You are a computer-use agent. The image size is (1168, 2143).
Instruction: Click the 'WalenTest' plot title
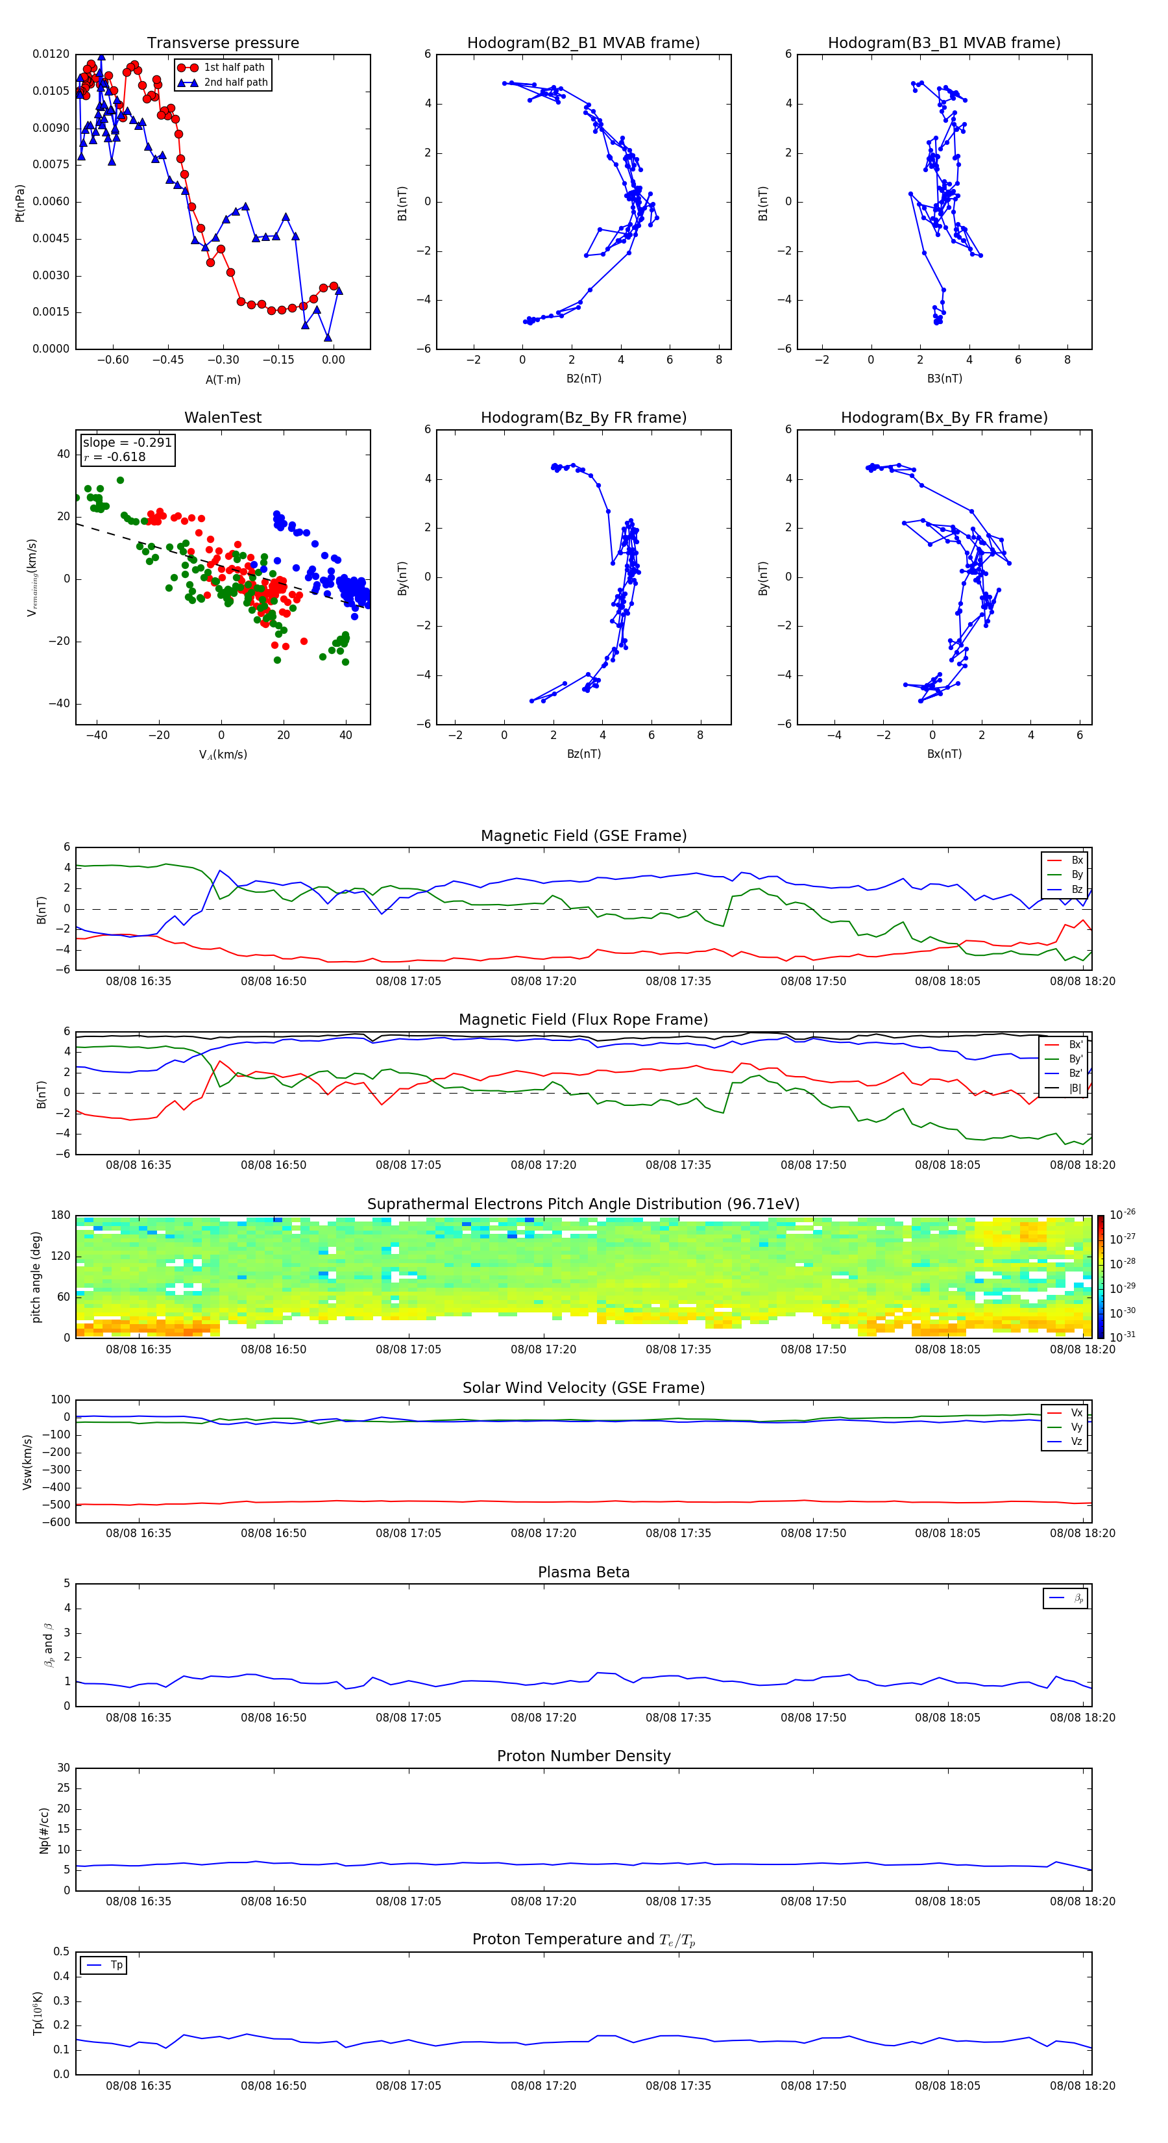point(223,418)
